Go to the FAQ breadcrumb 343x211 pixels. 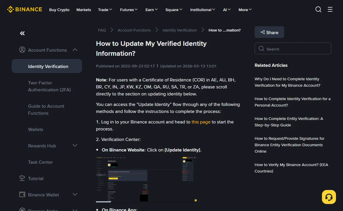[x=102, y=30]
